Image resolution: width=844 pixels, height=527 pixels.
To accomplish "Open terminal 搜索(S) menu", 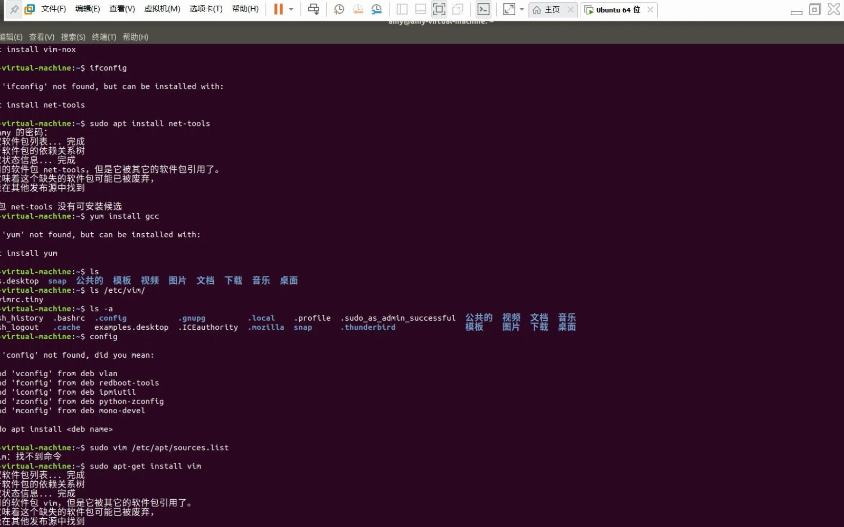I will click(x=73, y=37).
